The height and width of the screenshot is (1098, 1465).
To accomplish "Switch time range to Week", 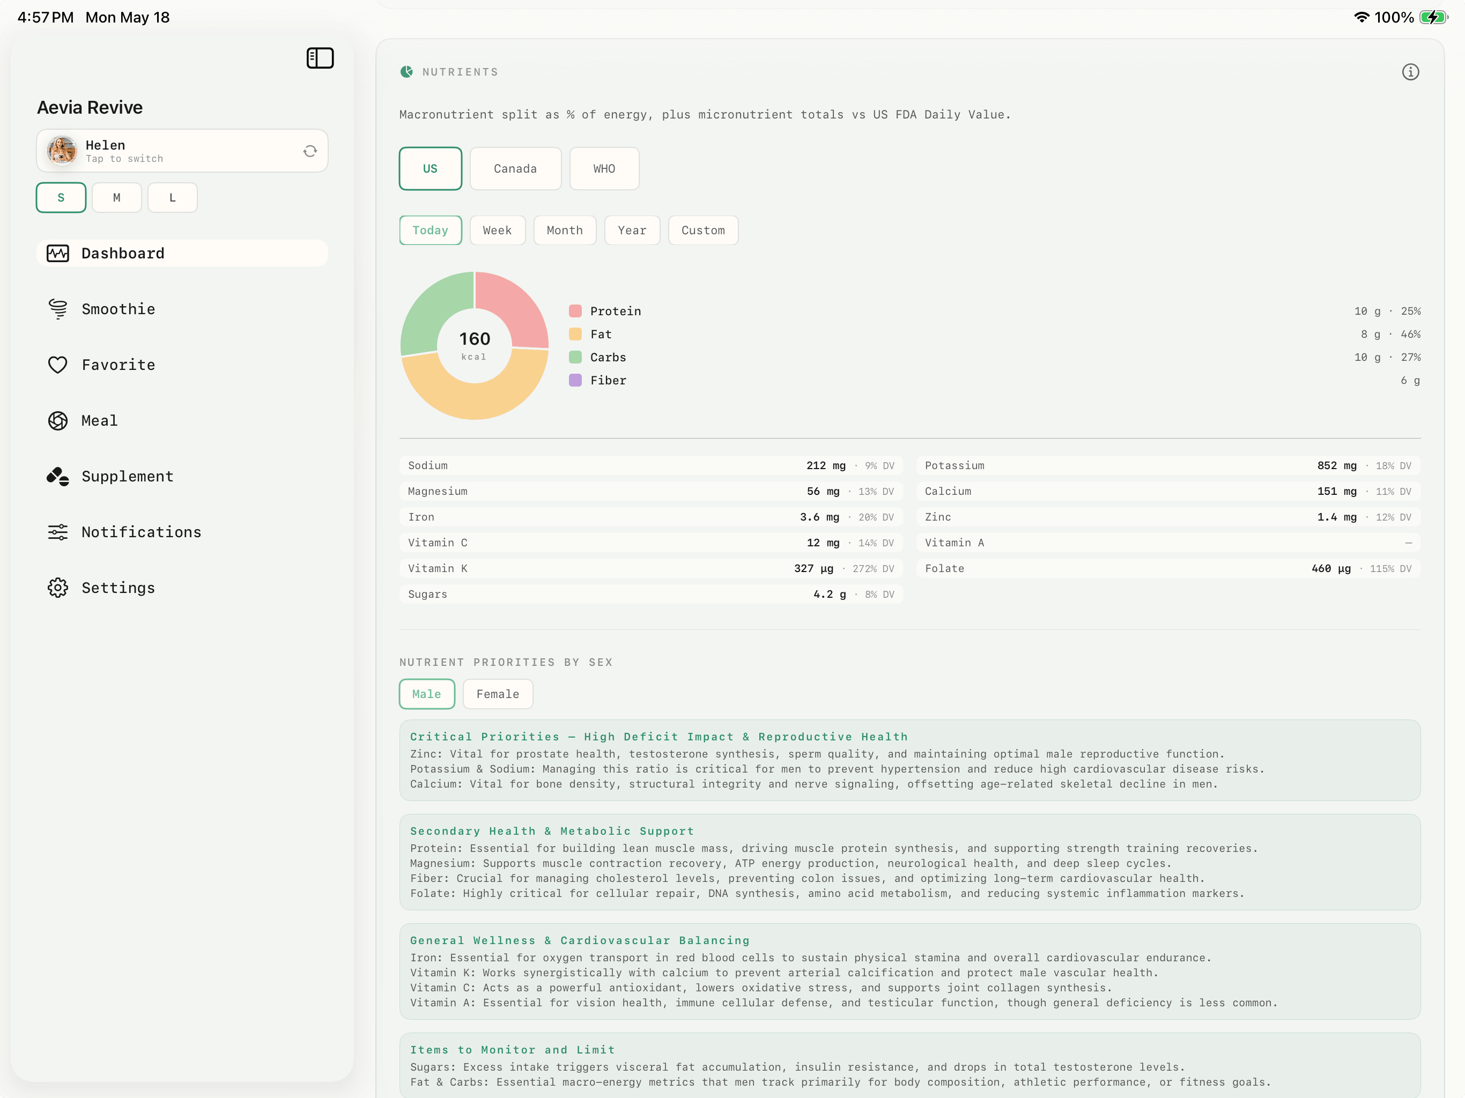I will [x=498, y=230].
